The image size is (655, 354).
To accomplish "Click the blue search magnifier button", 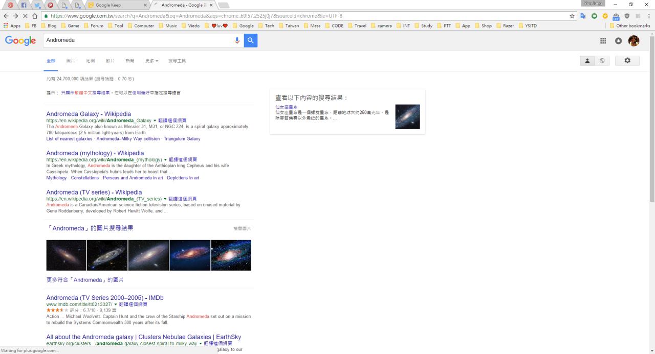I will [251, 40].
